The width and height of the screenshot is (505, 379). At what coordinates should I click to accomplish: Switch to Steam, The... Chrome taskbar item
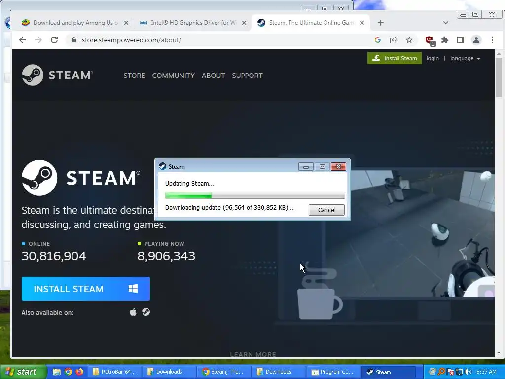tap(224, 372)
